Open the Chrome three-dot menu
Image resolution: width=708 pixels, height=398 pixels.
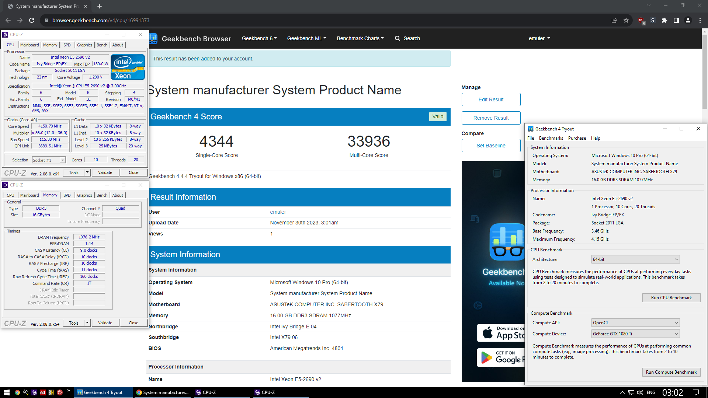[700, 20]
